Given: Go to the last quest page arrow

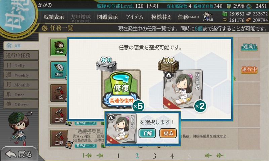Looking at the screenshot, I should 221,155.
